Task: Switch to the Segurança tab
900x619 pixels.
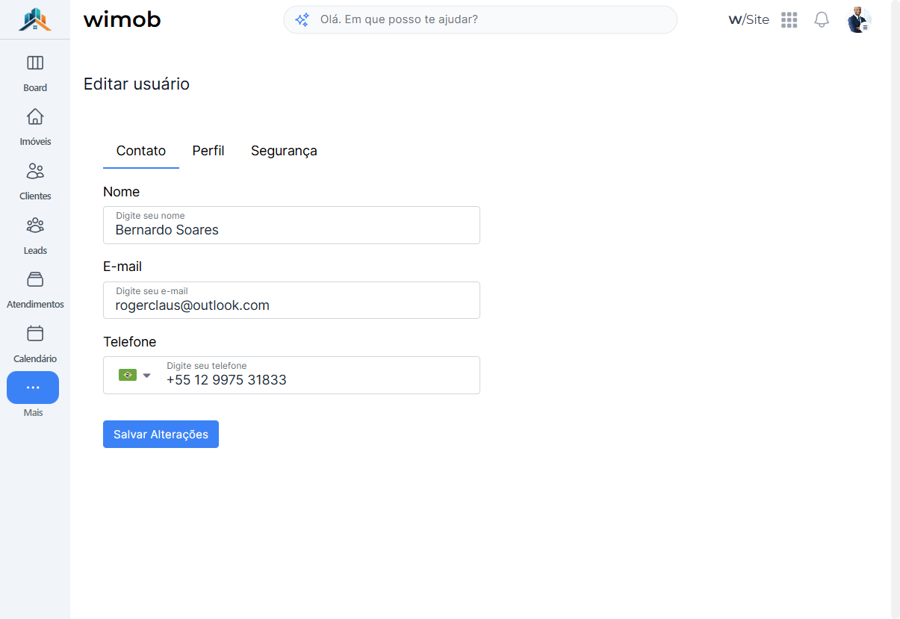Action: coord(284,151)
